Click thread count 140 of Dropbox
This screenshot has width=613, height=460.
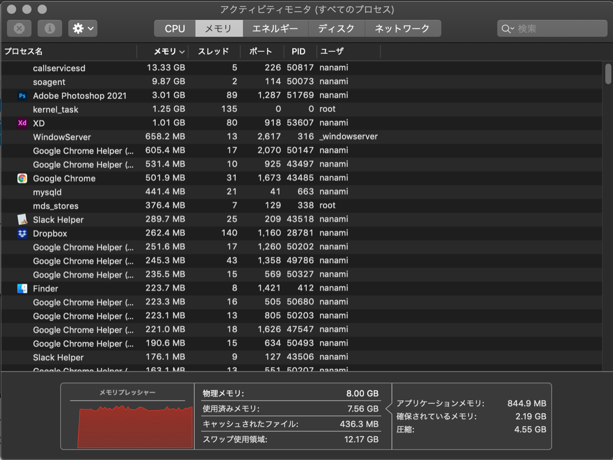[229, 233]
